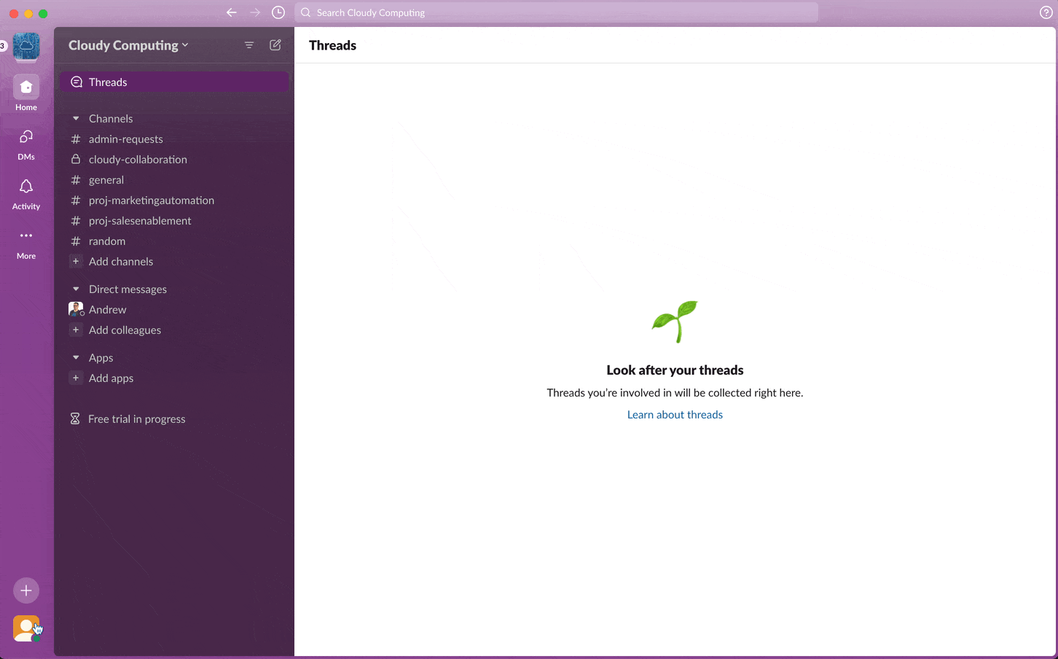
Task: Click the Home icon in the sidebar rail
Action: (26, 87)
